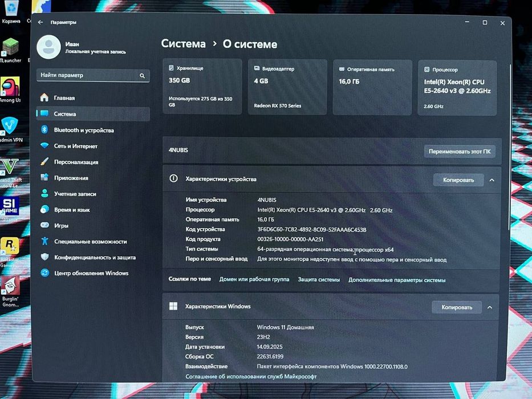Screen dimensions: 532x399
Task: Click the Главная home icon
Action: pyautogui.click(x=44, y=97)
